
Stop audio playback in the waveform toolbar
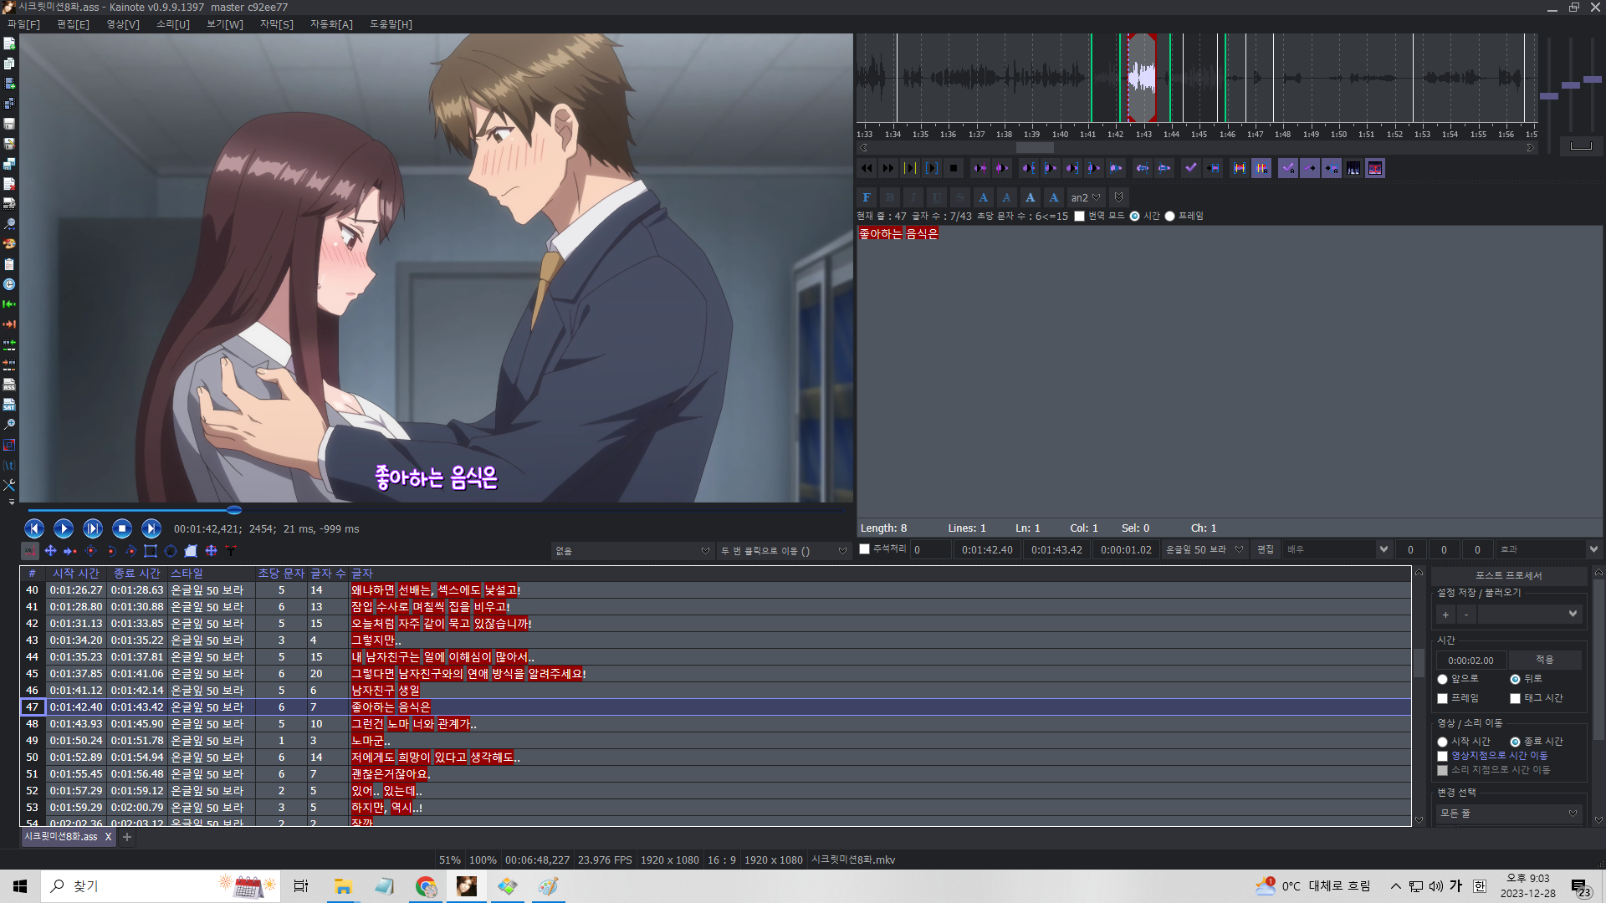[x=954, y=168]
